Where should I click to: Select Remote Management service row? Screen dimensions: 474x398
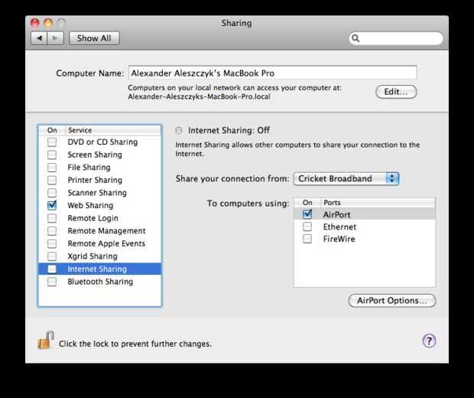(99, 231)
